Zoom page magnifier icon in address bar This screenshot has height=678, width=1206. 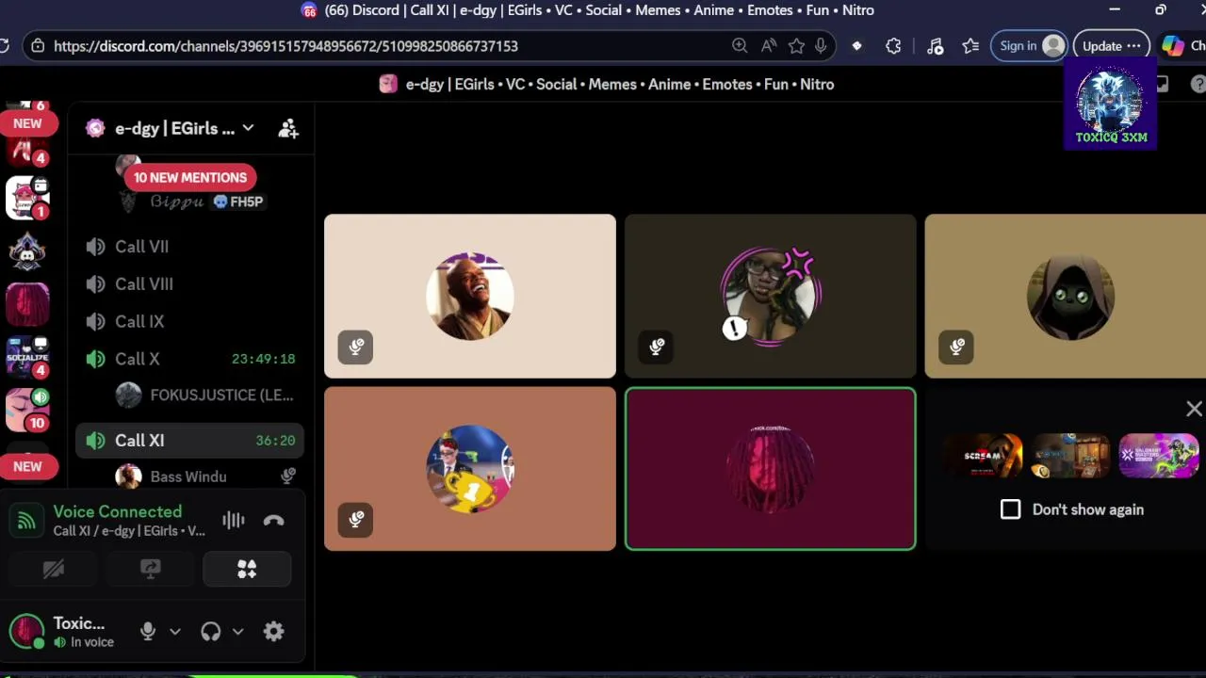[x=740, y=46]
